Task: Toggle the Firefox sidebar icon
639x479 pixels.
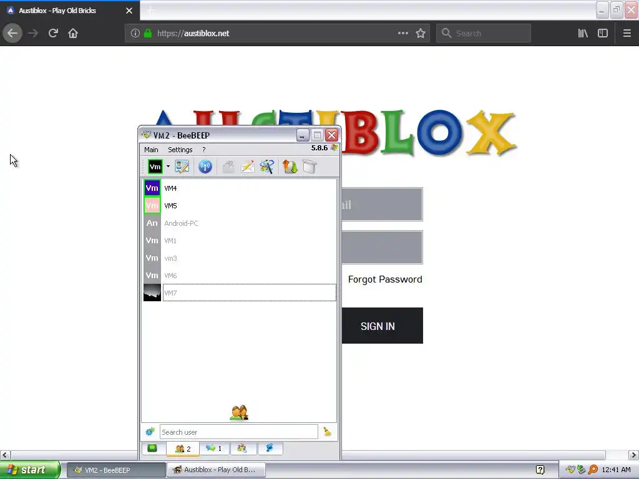Action: click(x=603, y=34)
